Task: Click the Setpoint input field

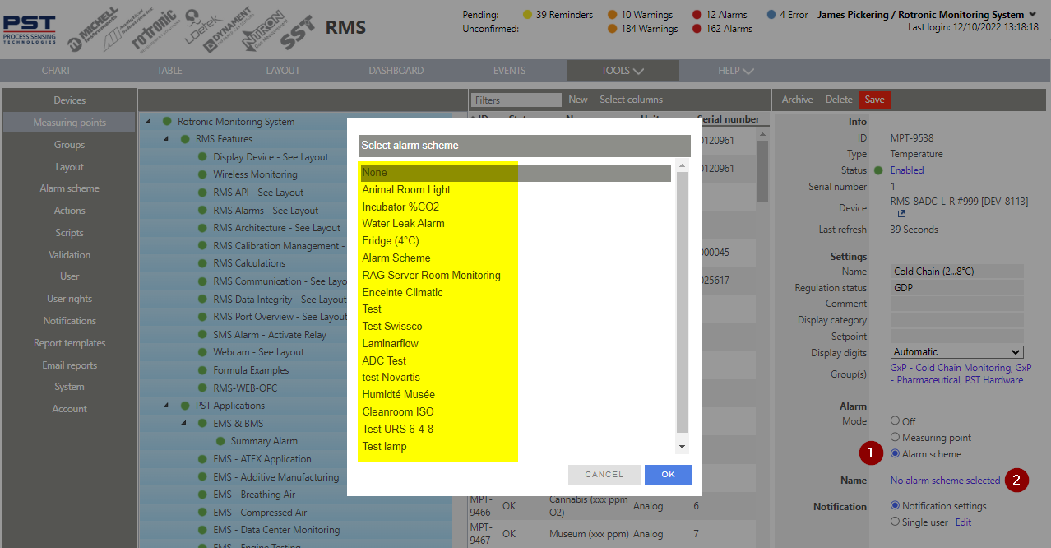Action: pyautogui.click(x=957, y=337)
